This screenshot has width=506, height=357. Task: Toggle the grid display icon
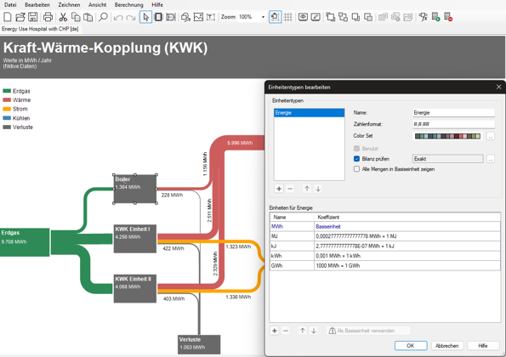click(x=287, y=17)
